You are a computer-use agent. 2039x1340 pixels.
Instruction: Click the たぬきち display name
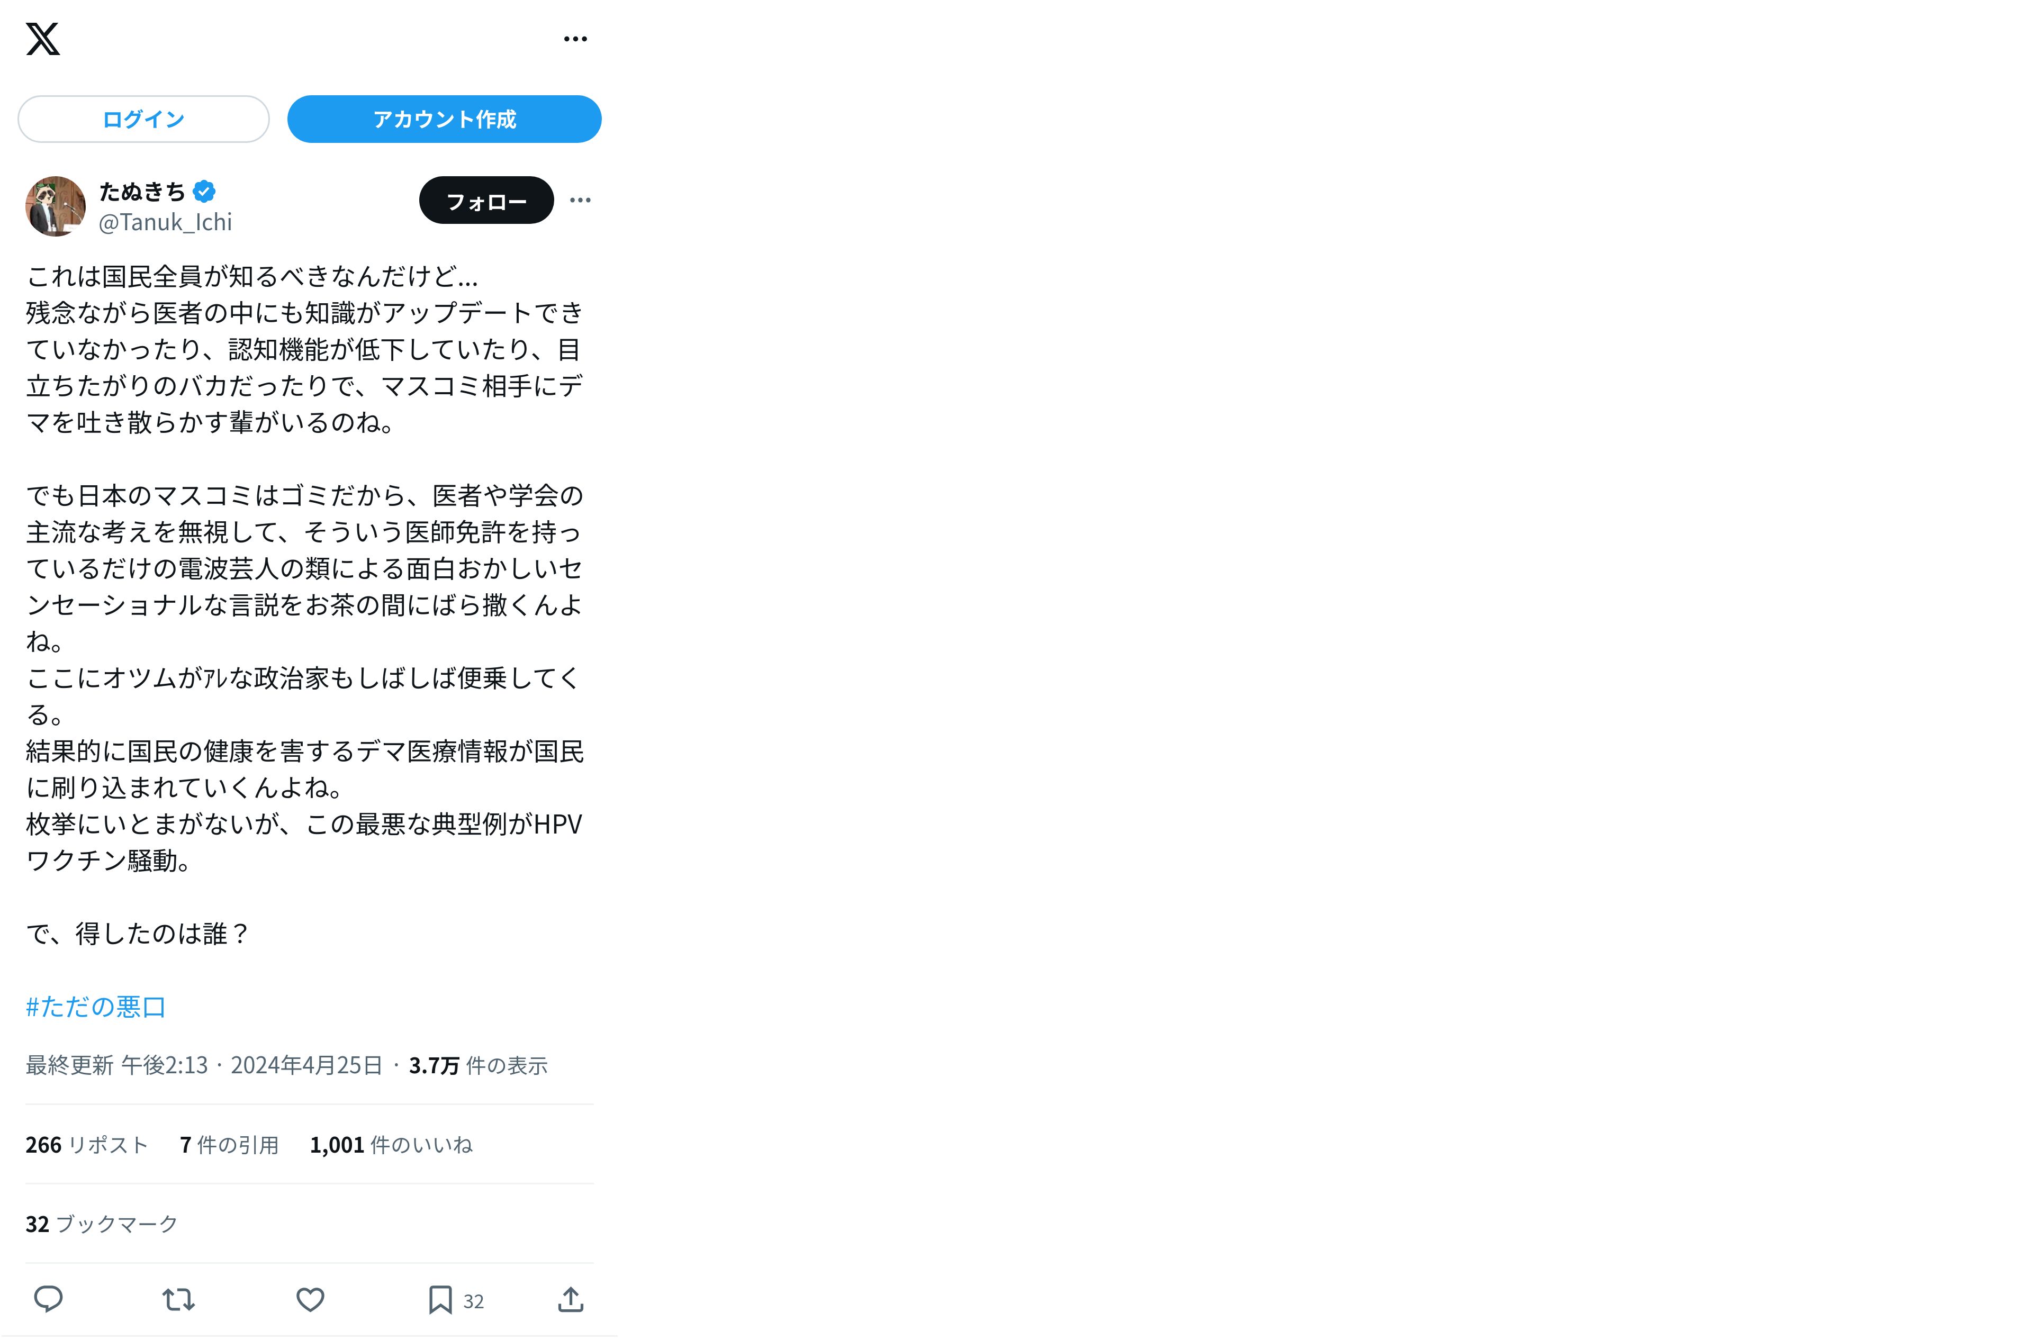coord(142,191)
